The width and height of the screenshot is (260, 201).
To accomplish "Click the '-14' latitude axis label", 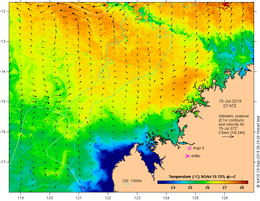I will coord(3,72).
